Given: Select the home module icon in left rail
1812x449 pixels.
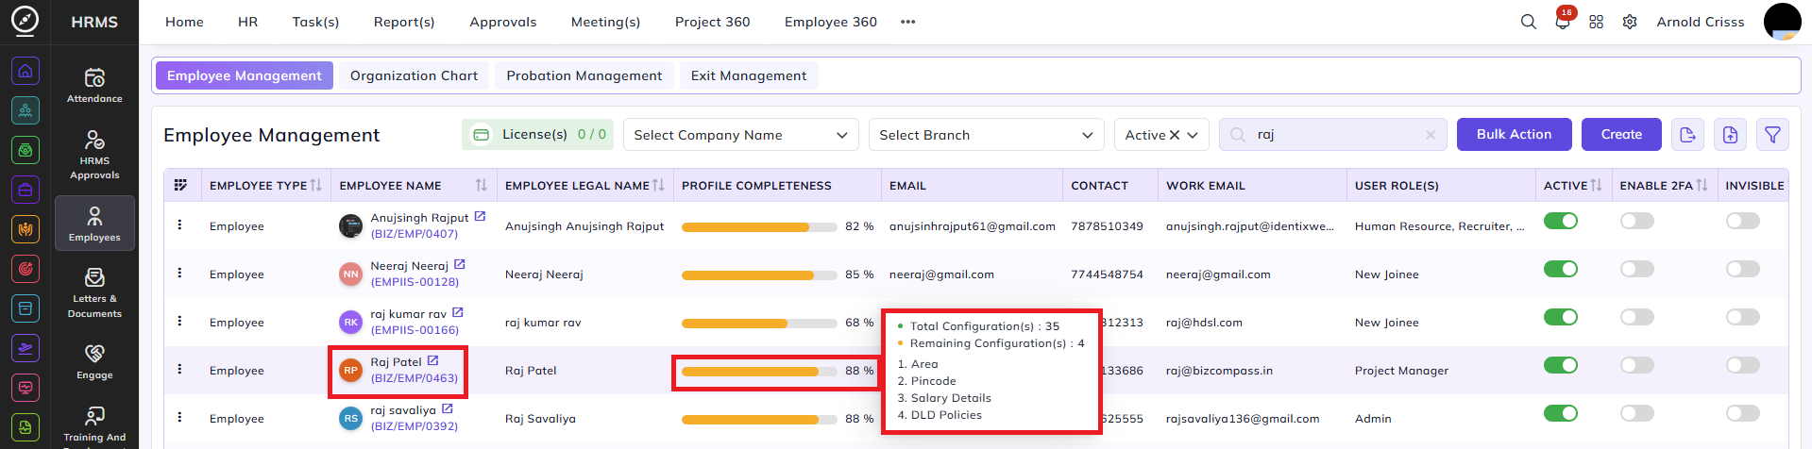Looking at the screenshot, I should (x=25, y=71).
